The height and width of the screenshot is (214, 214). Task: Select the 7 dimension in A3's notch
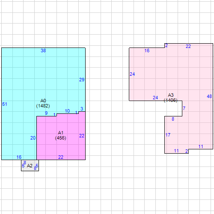[184, 108]
